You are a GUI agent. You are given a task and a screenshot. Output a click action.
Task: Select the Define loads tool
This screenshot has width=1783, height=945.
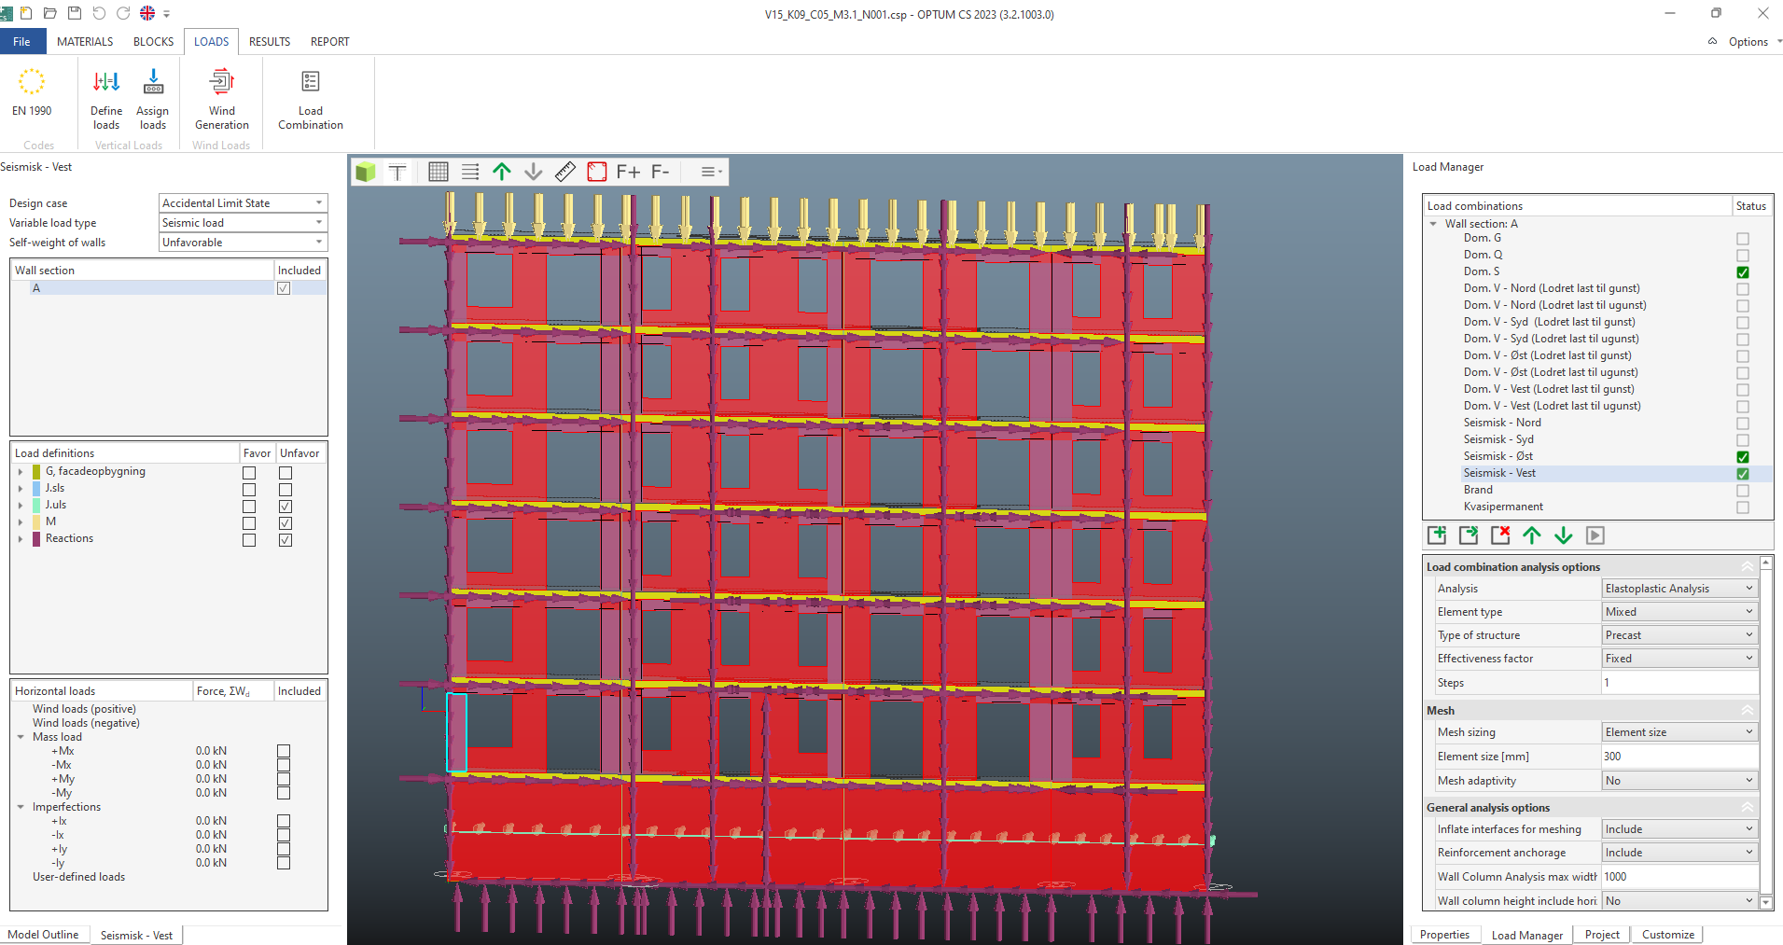104,98
